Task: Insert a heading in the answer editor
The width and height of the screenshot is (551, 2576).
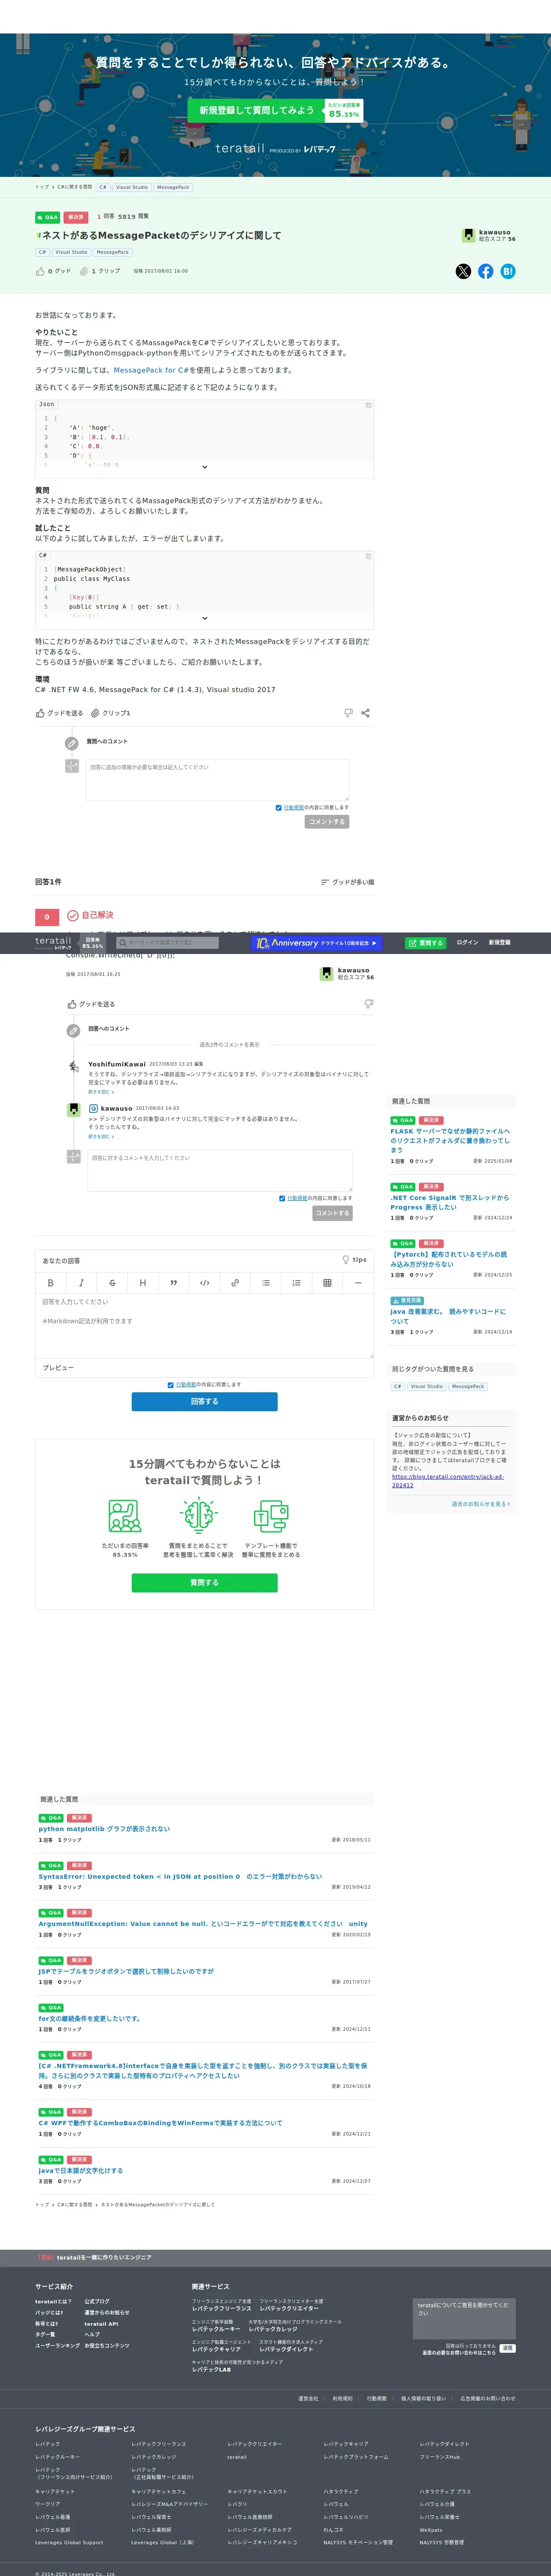Action: (142, 1282)
